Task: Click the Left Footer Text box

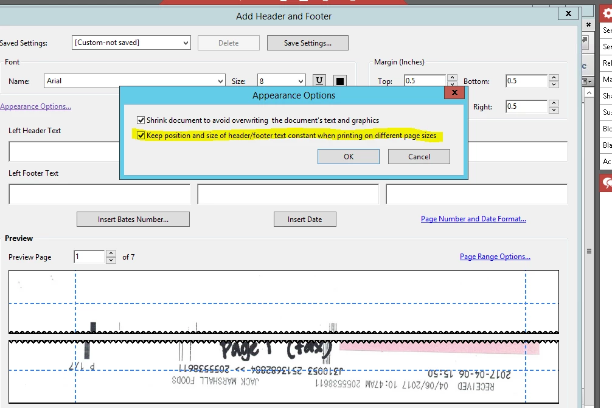Action: coord(100,194)
